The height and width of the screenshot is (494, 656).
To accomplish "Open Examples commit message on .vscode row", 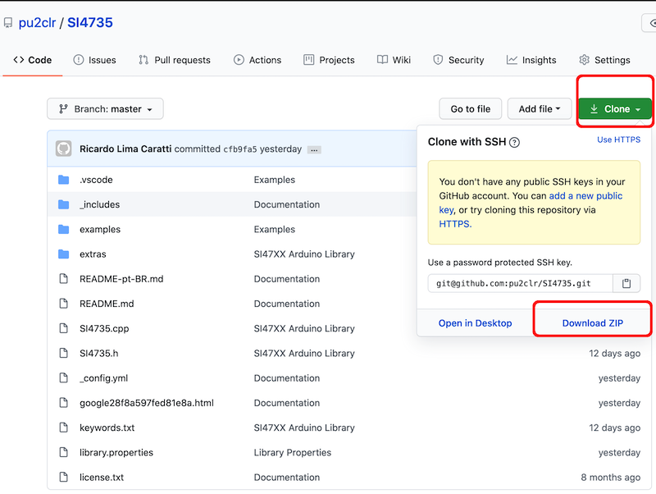I will [x=275, y=180].
